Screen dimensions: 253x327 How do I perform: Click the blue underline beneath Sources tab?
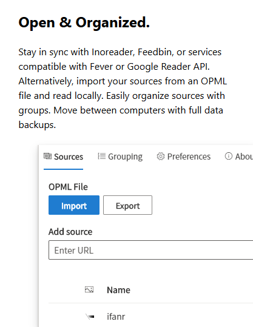[x=64, y=169]
